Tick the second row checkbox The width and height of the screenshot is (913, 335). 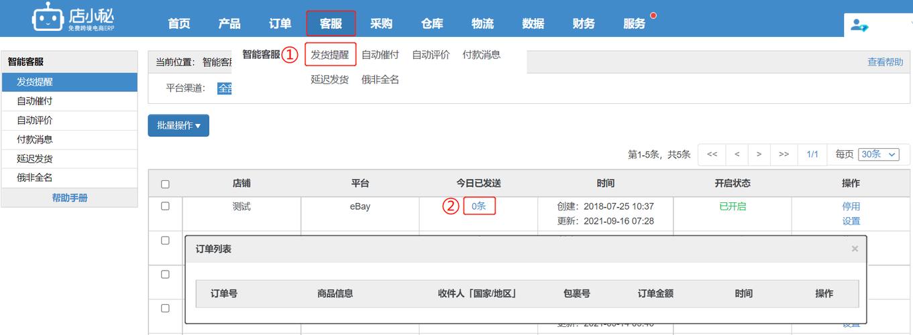165,241
